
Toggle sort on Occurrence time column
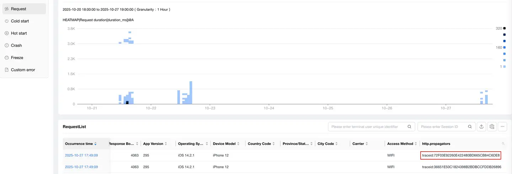95,144
